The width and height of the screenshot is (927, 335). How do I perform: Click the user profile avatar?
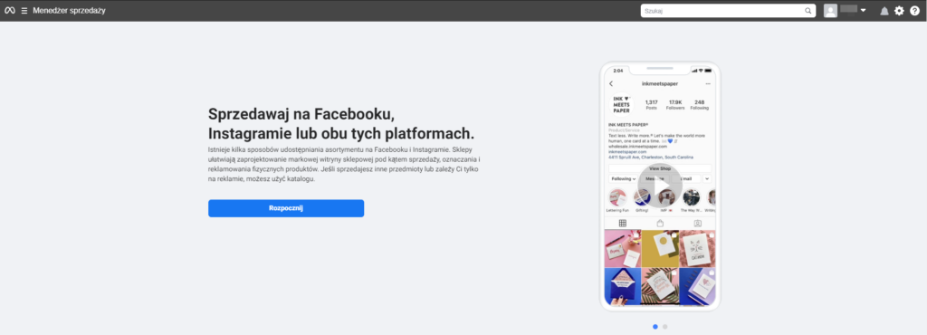tap(831, 11)
